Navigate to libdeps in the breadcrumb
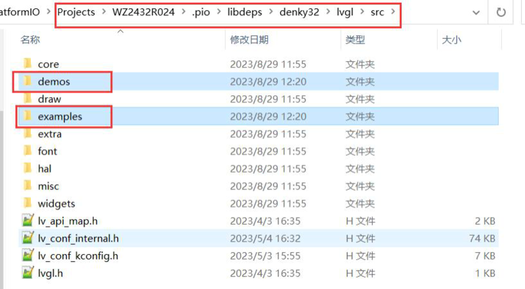This screenshot has width=525, height=289. [245, 12]
